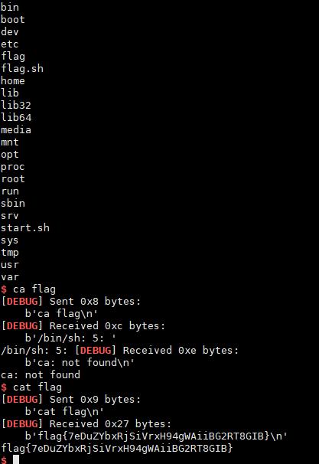Click the blinking cursor at the last prompt
319x464 pixels.
[x=16, y=459]
